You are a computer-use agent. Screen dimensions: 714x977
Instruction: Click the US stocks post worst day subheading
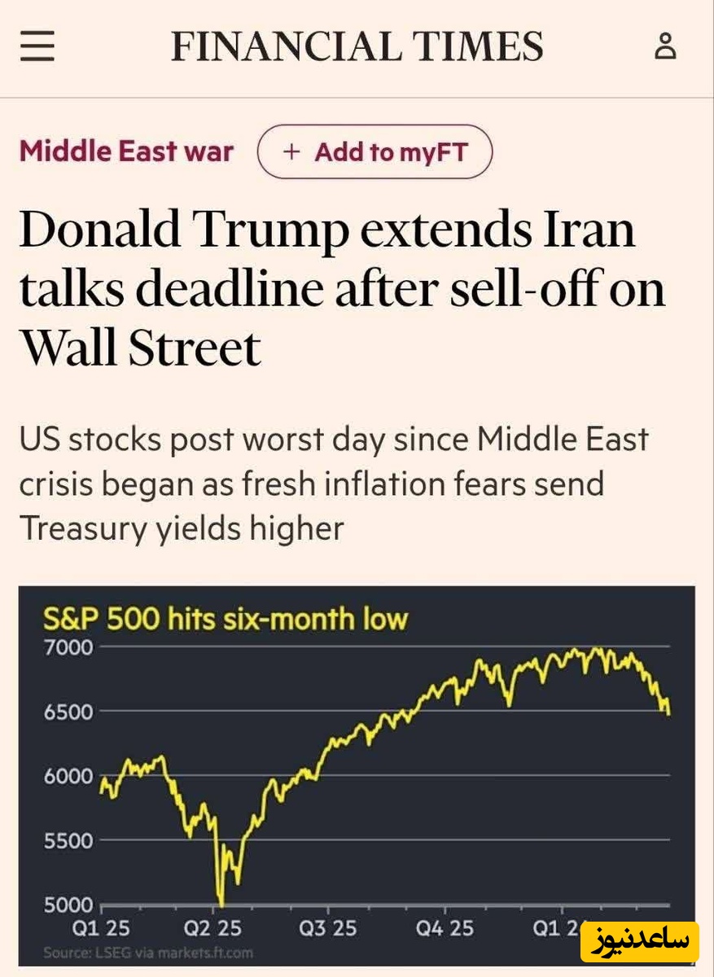(x=334, y=484)
